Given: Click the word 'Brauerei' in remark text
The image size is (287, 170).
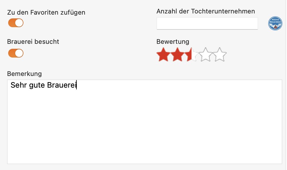Looking at the screenshot, I should click(x=62, y=85).
